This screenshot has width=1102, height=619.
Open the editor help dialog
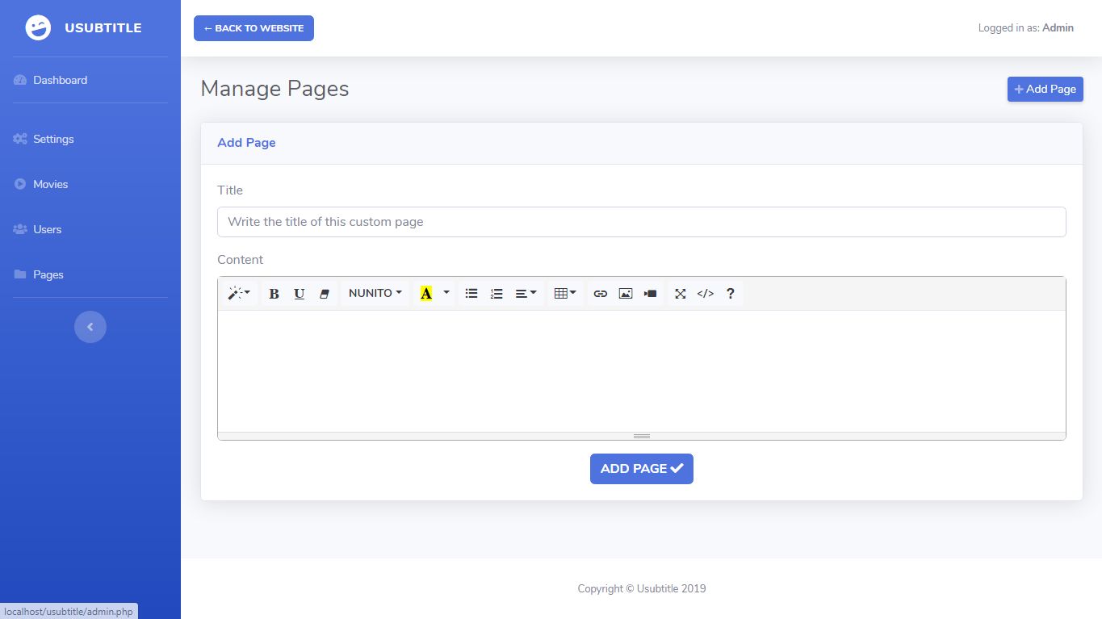tap(730, 294)
